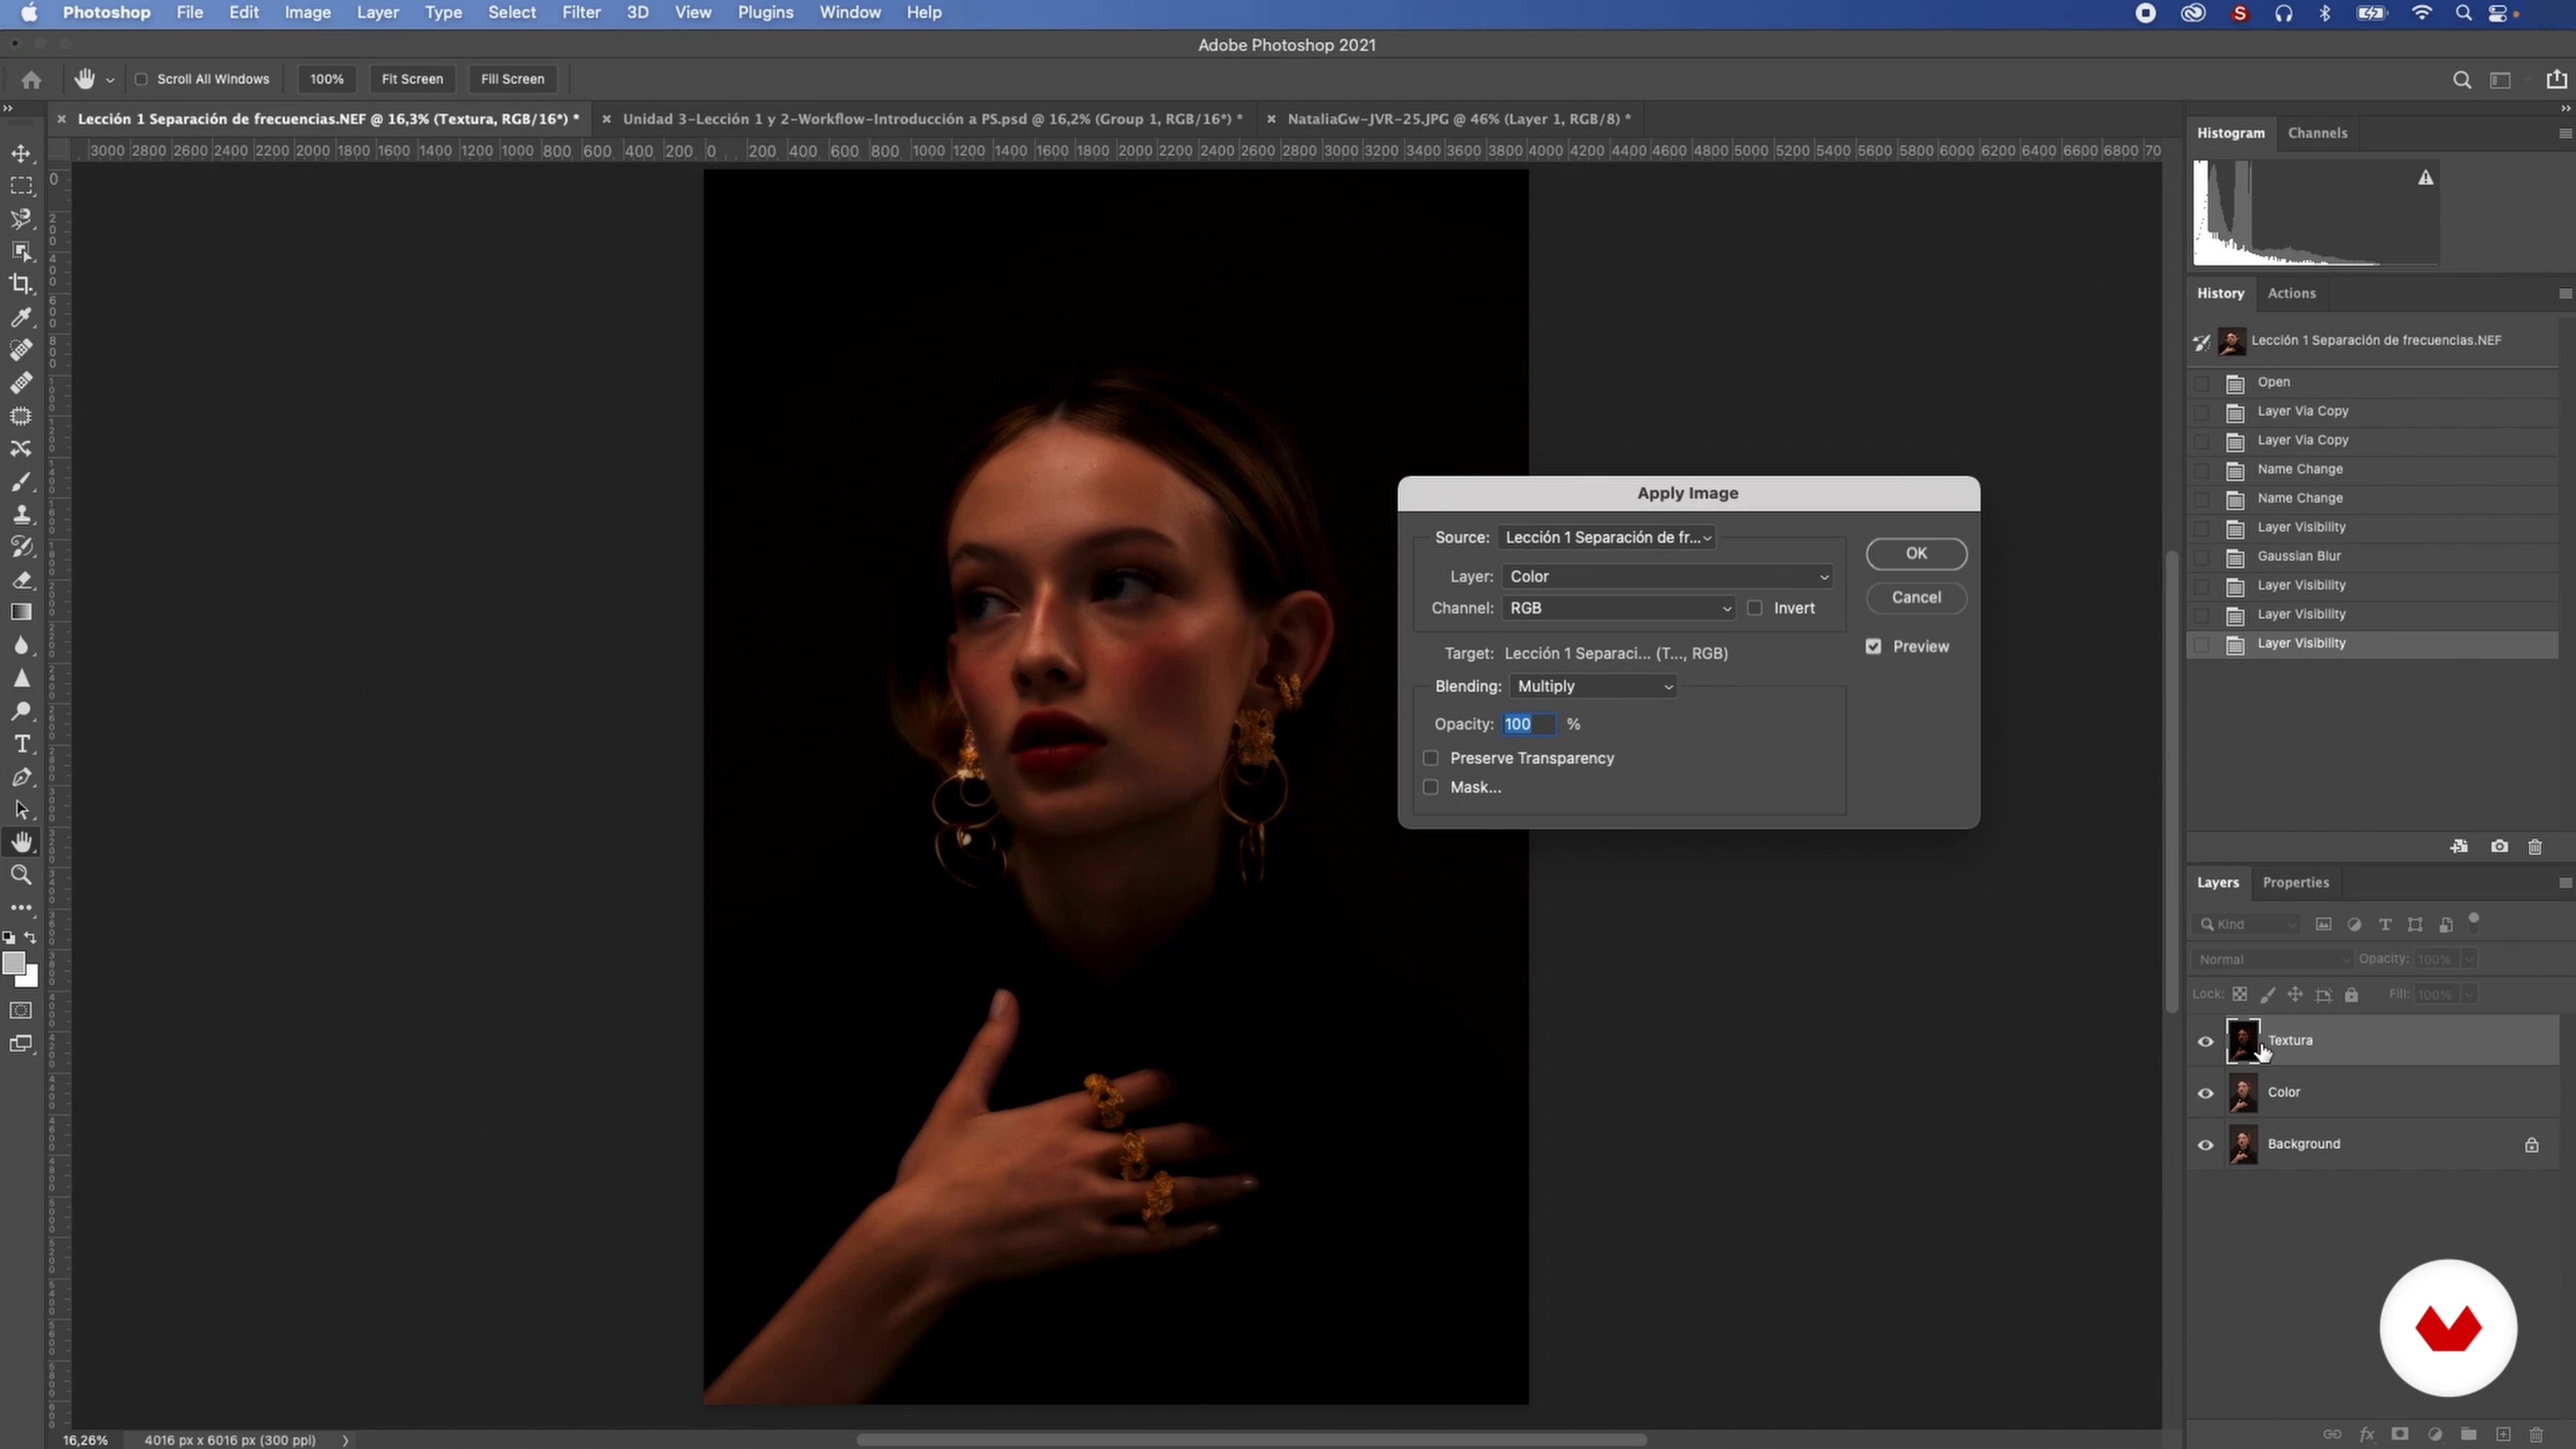Select the Move tool
Image resolution: width=2576 pixels, height=1449 pixels.
pyautogui.click(x=21, y=153)
